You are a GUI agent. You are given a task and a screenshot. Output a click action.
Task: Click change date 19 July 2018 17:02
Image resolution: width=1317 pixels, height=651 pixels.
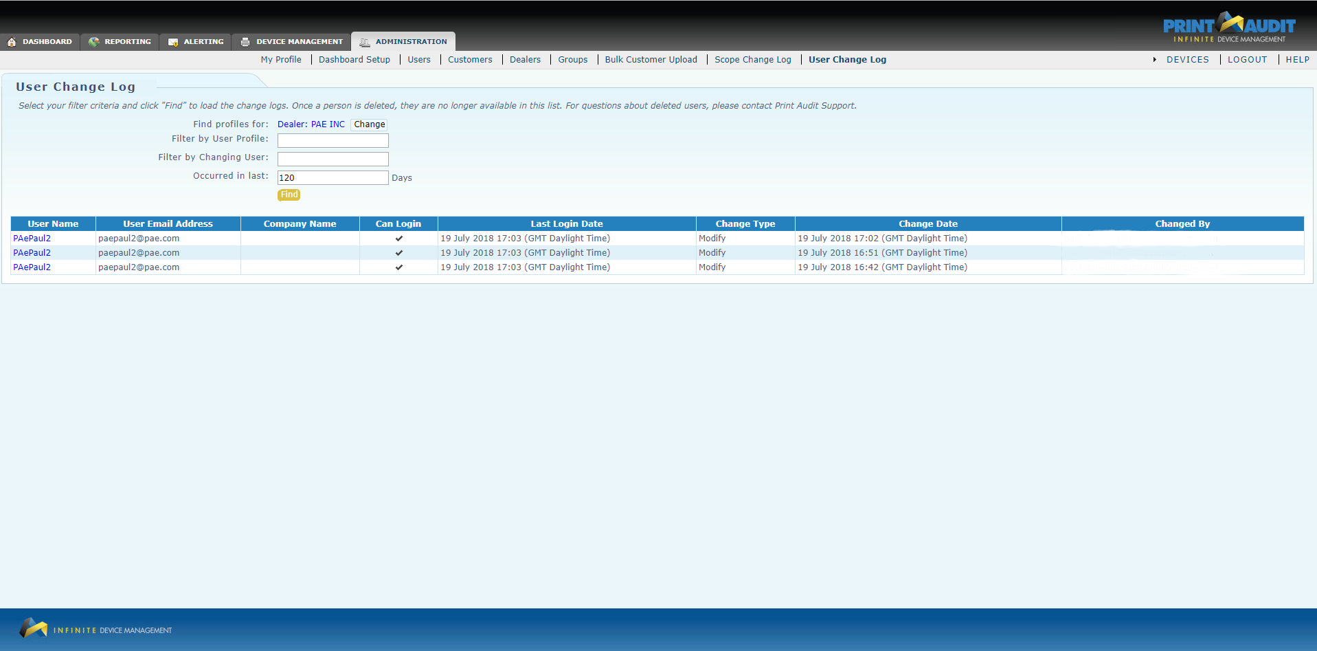(882, 239)
